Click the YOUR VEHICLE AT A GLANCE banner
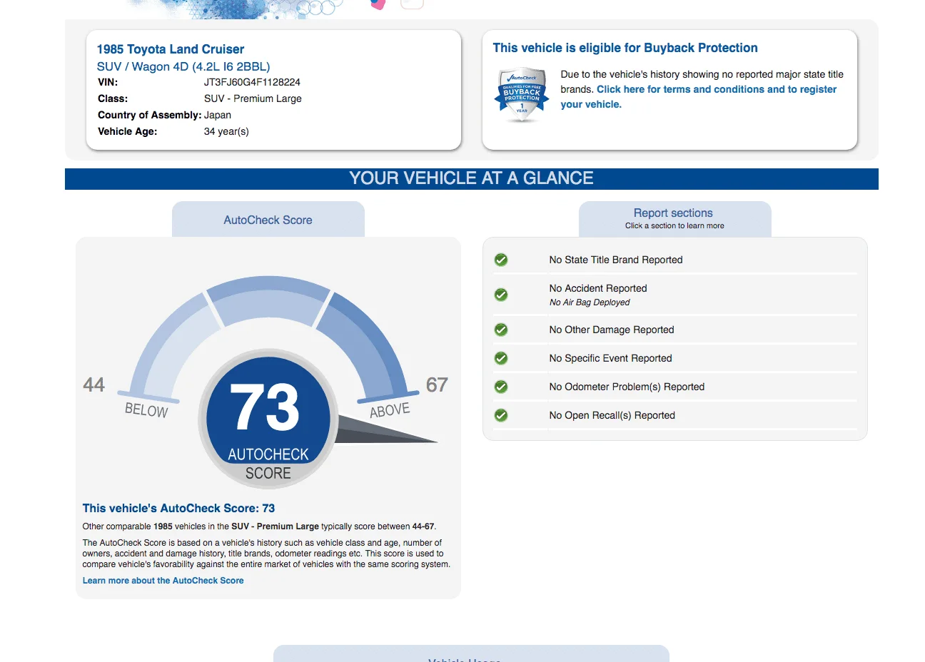The image size is (925, 662). pyautogui.click(x=472, y=178)
